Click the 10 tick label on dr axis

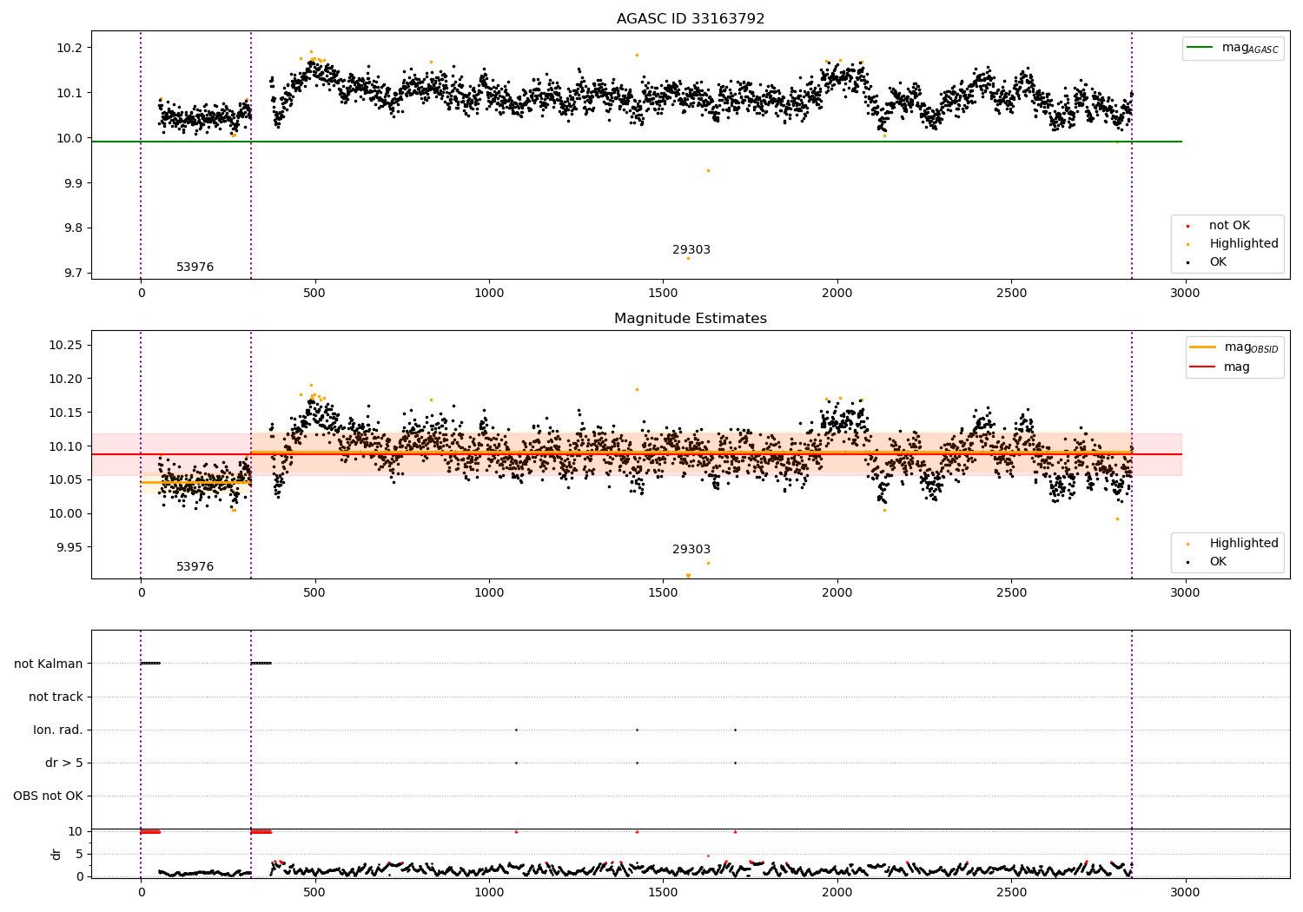76,831
